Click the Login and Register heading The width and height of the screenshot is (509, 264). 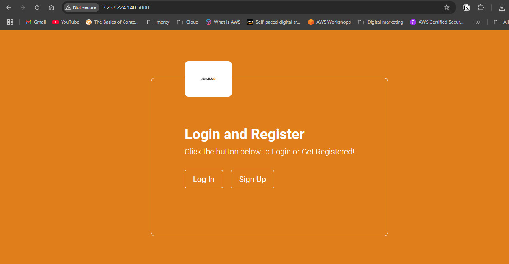pos(245,134)
